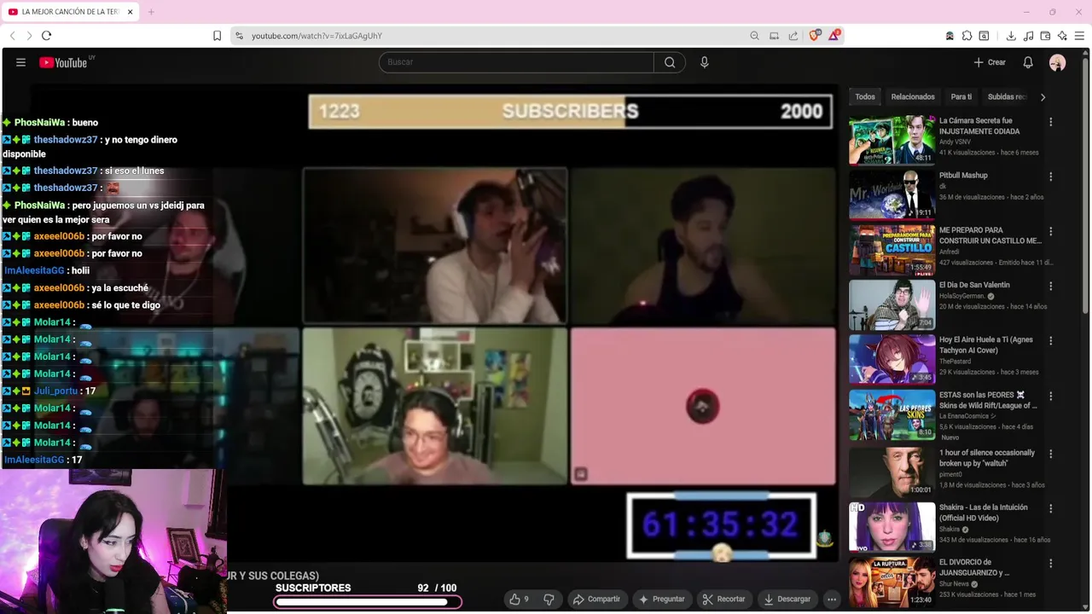Open the Leo AI sparkle icon

tap(1062, 36)
